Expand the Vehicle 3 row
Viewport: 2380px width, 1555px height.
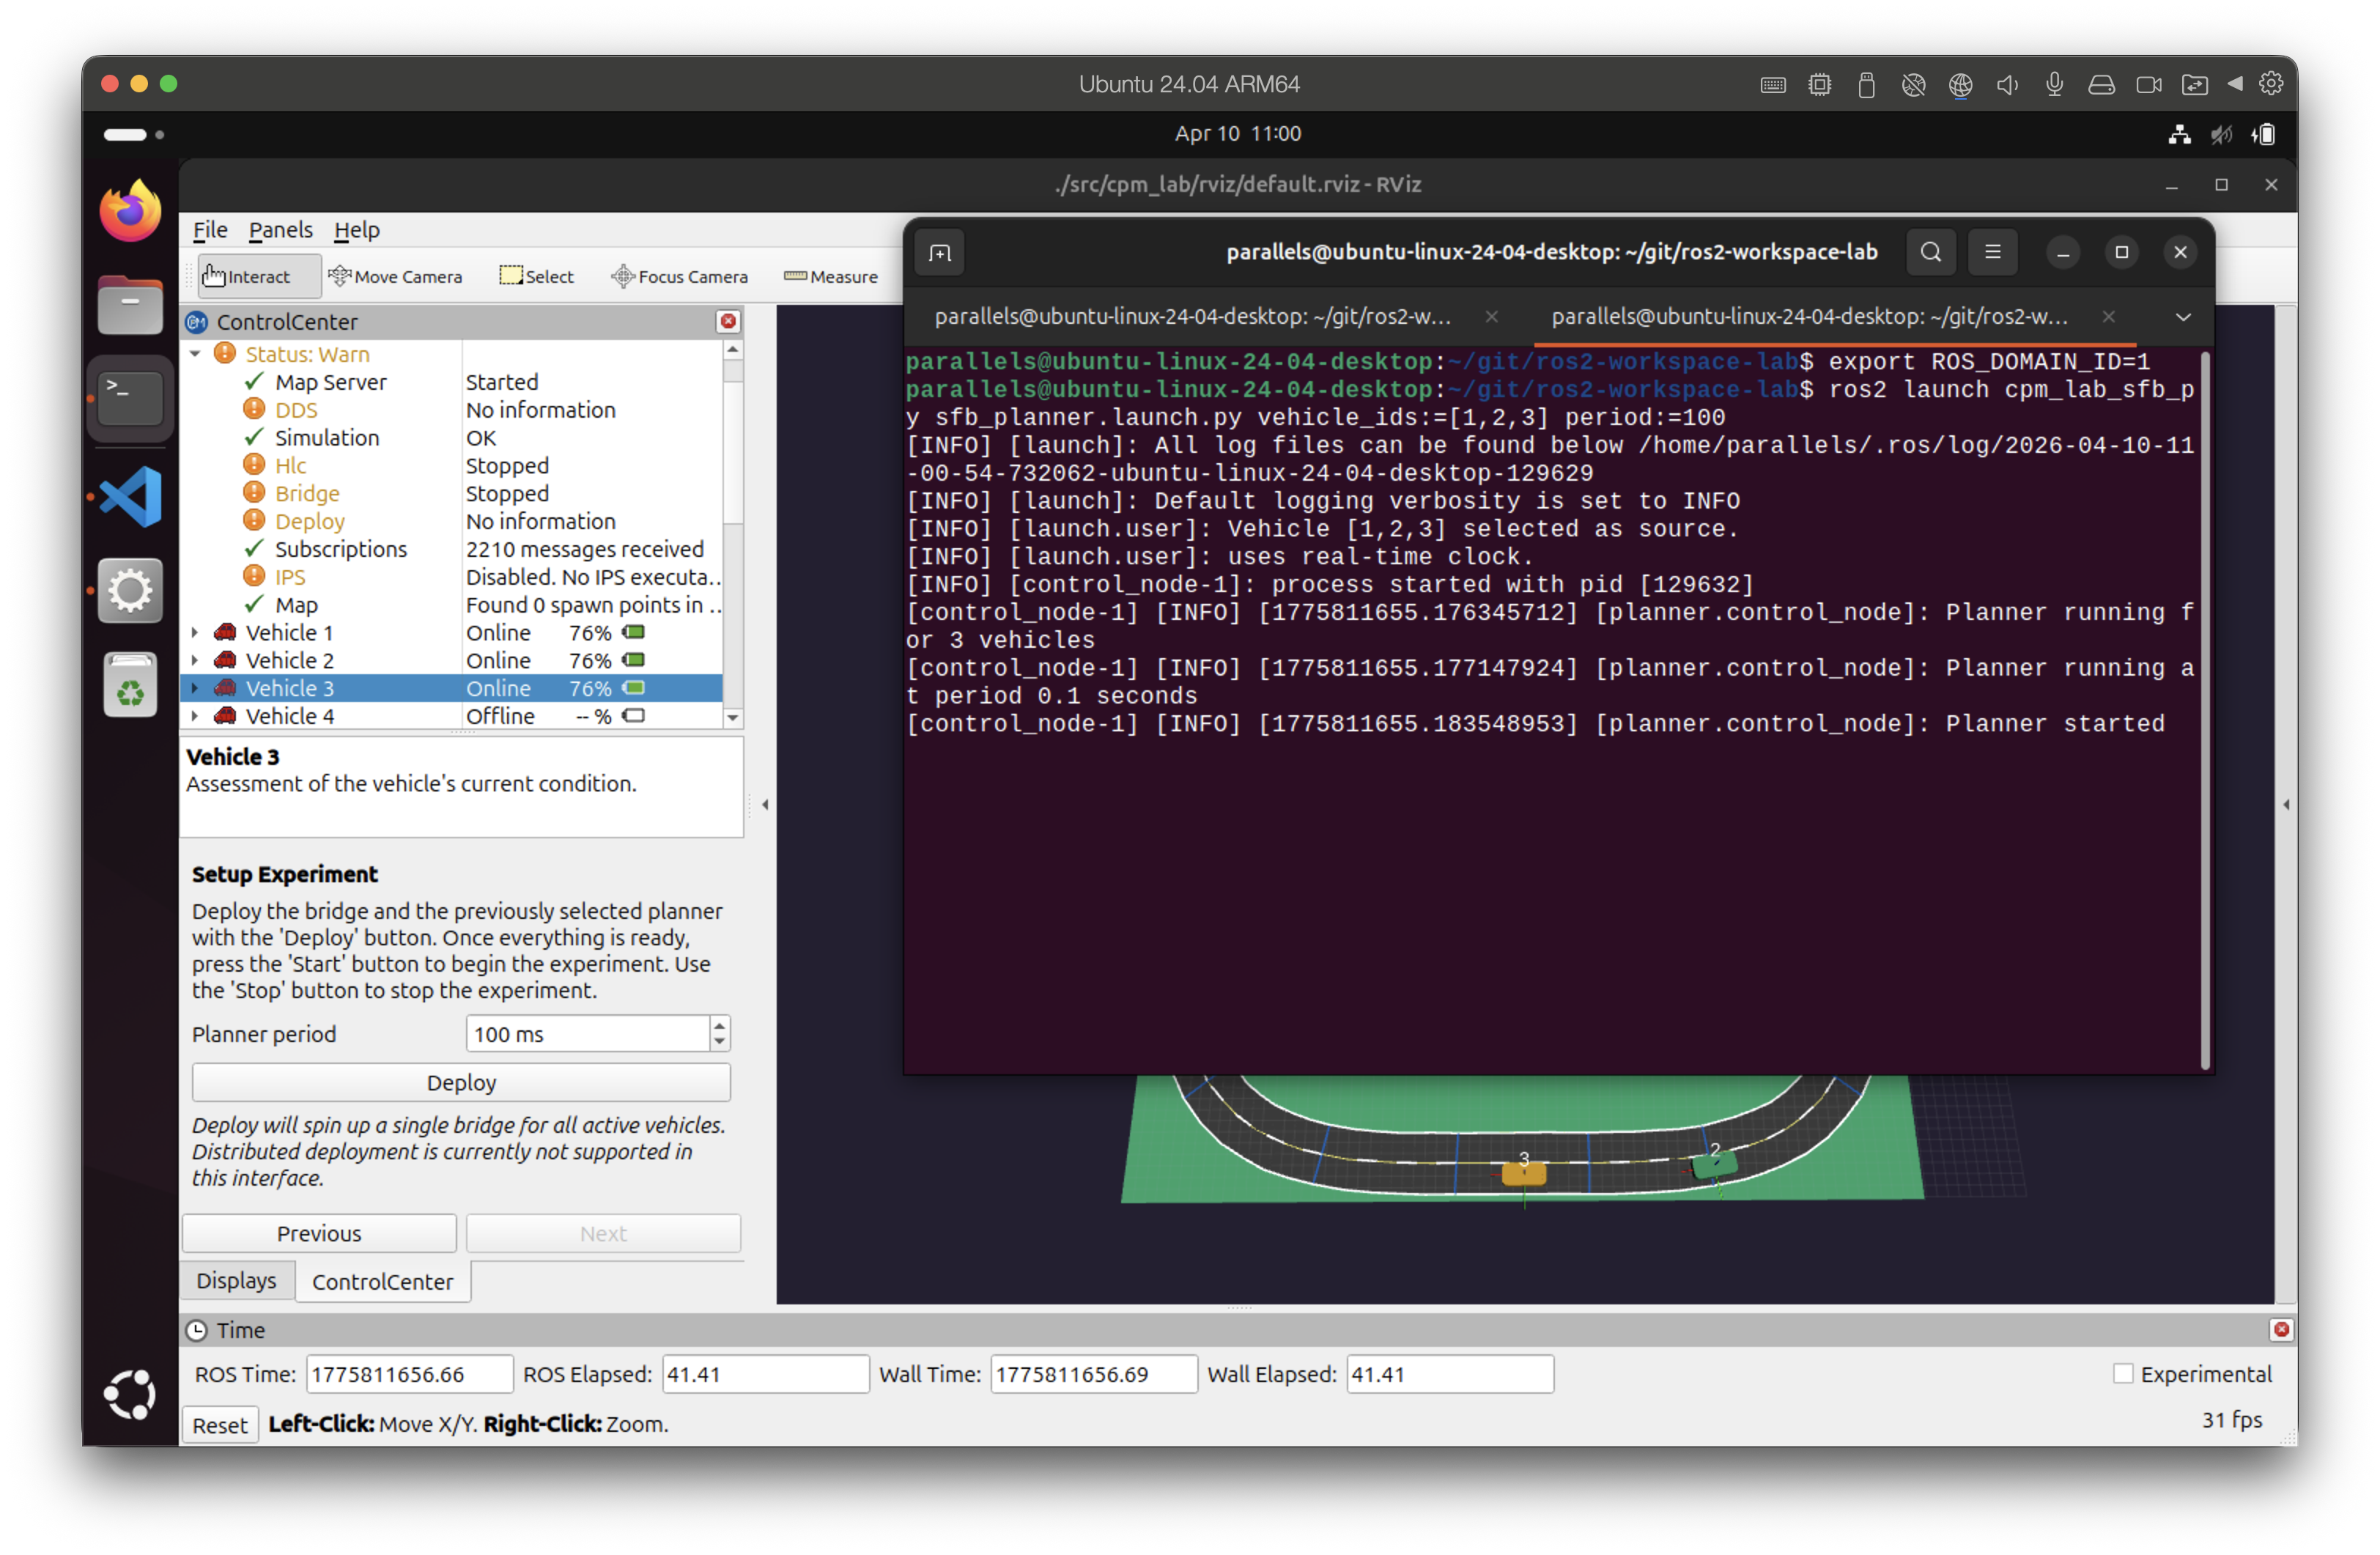click(x=196, y=688)
